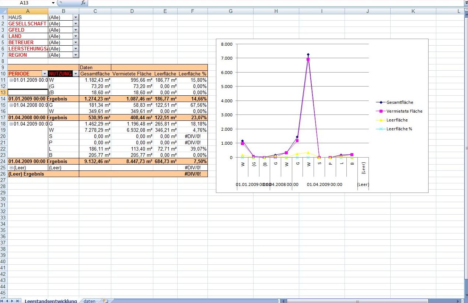Click the Name Box showing A13

coord(25,3)
